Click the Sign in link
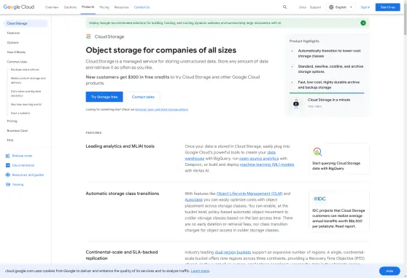The height and width of the screenshot is (278, 407). click(365, 7)
